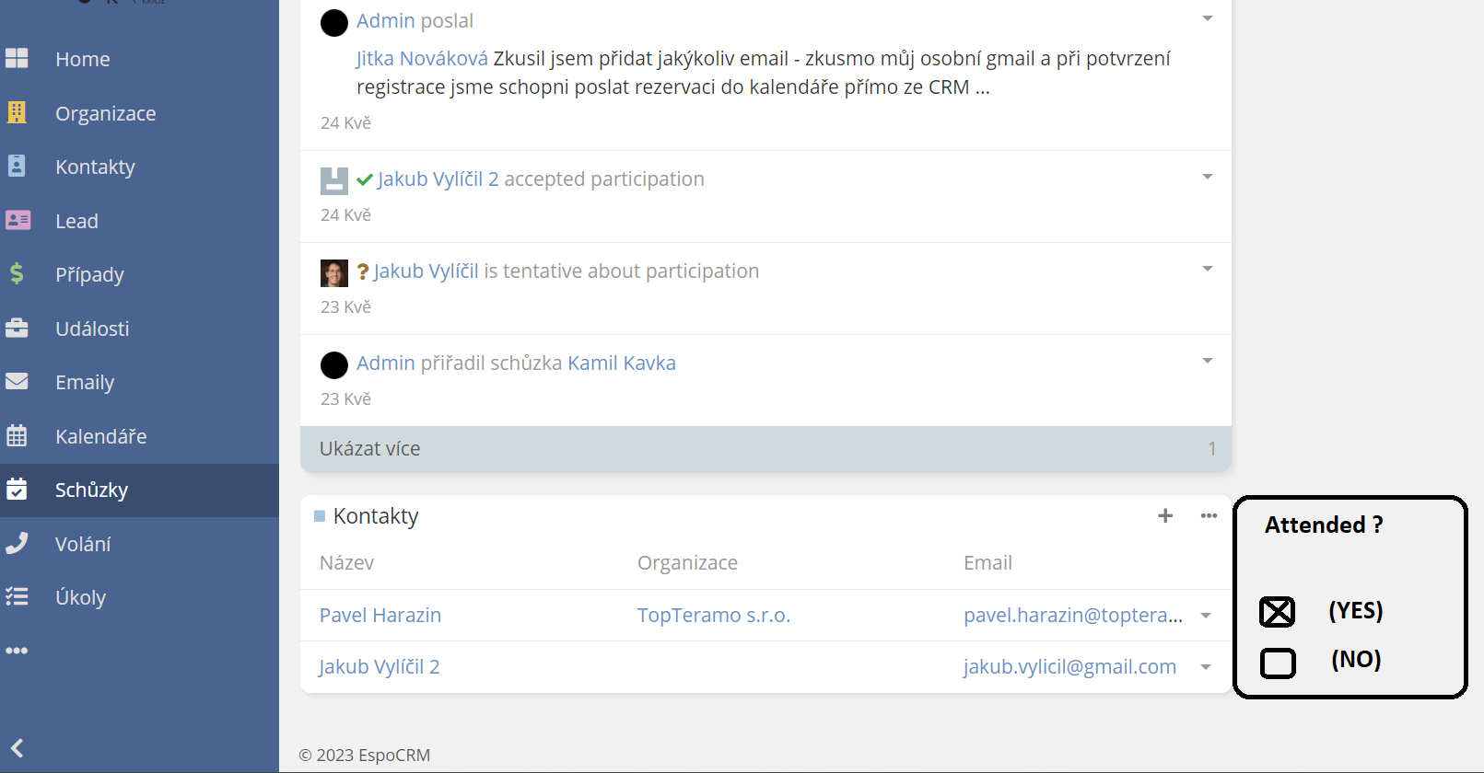Click the Kalendáře calendar icon
Screen dimensions: 1484x773
[x=17, y=435]
